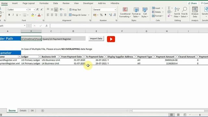Screen dimensions: 208x117
Task: Toggle Bold formatting
Action: click(9, 15)
